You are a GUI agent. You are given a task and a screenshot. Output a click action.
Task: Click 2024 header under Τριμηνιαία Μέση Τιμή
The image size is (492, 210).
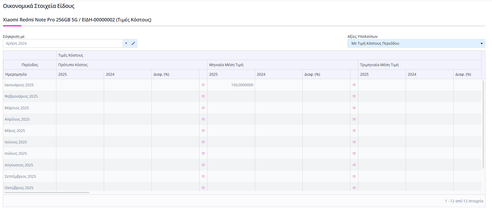(x=430, y=74)
